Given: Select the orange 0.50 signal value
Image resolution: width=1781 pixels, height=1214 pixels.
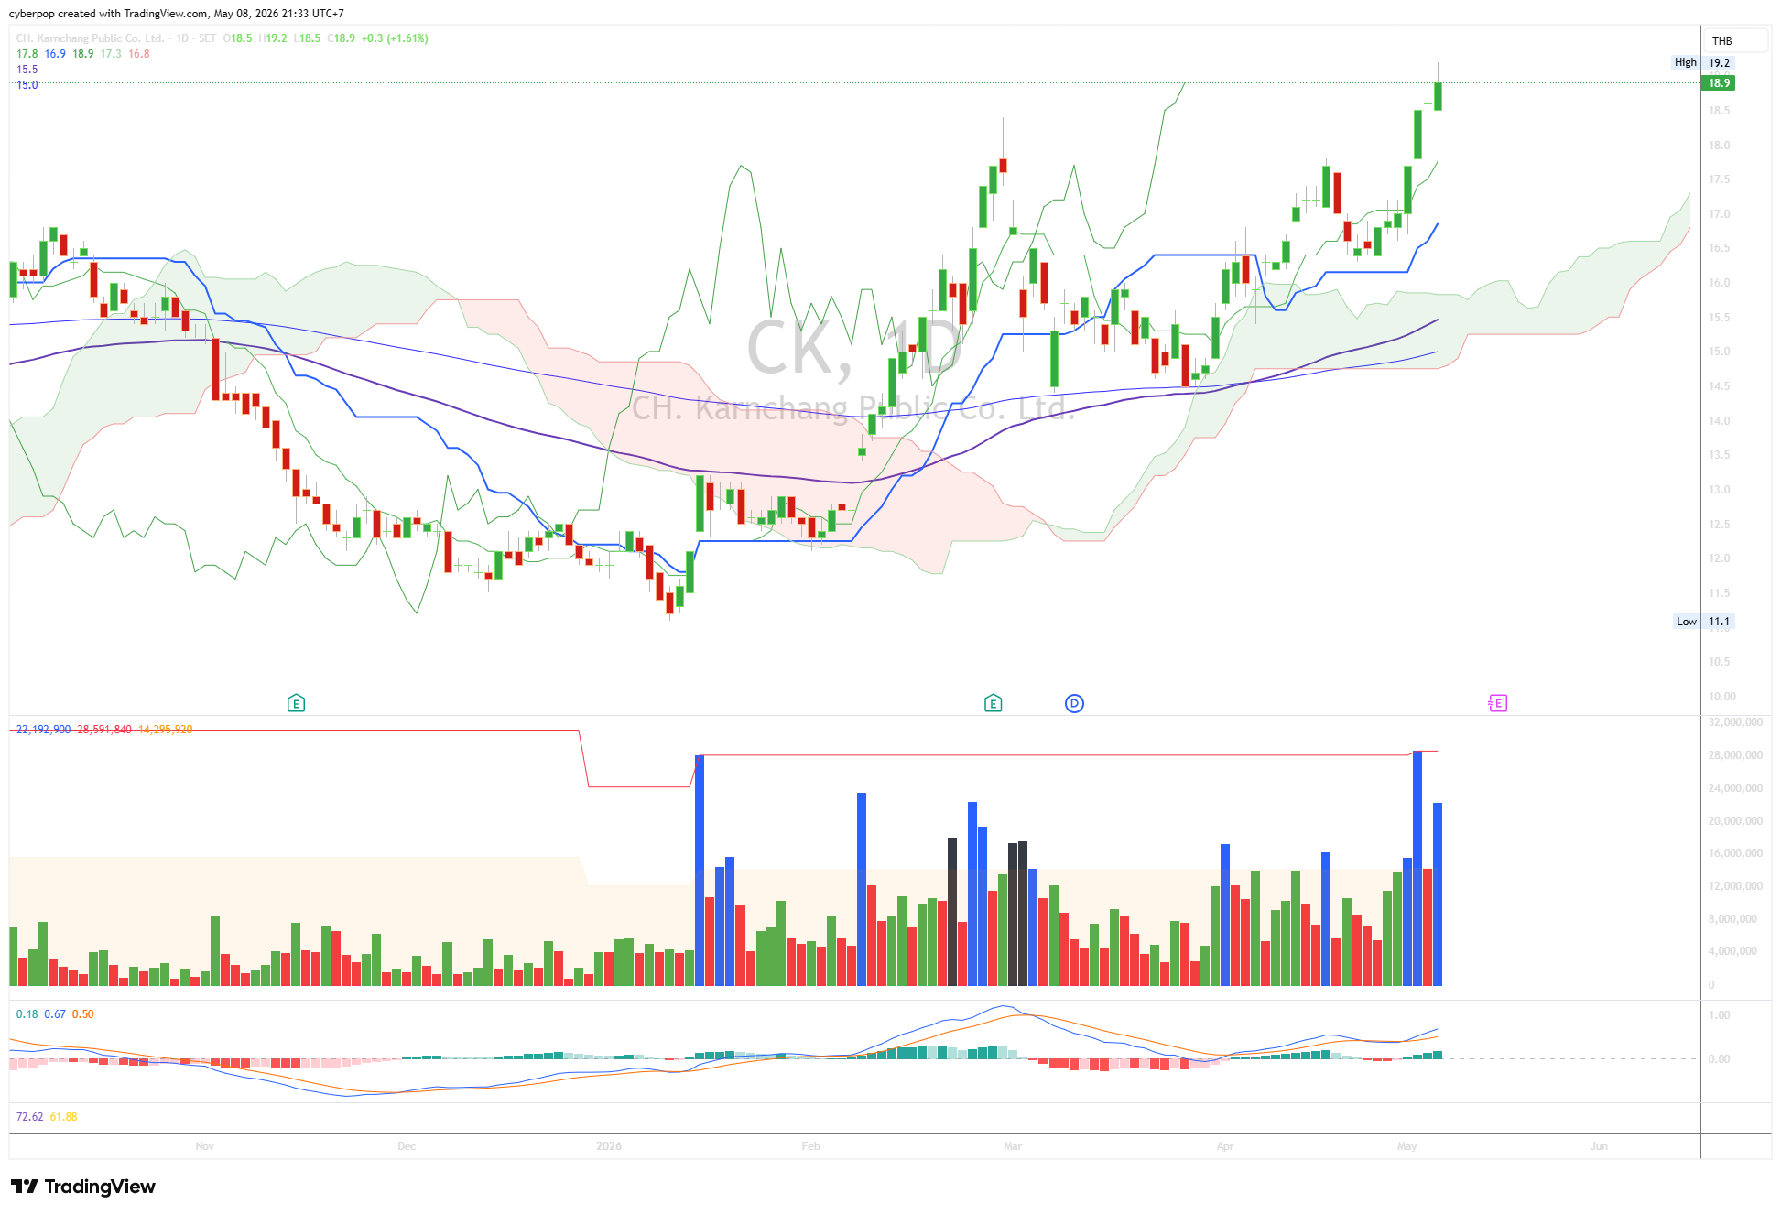Looking at the screenshot, I should 82,1014.
